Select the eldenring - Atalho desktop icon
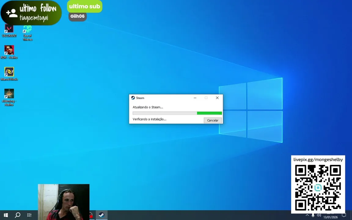352x220 pixels. [x=9, y=97]
